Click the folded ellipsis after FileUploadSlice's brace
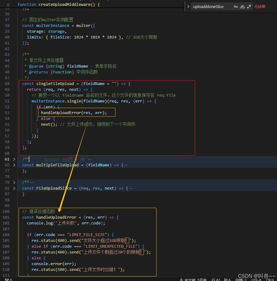Image resolution: width=277 pixels, height=281 pixels. coord(131,188)
